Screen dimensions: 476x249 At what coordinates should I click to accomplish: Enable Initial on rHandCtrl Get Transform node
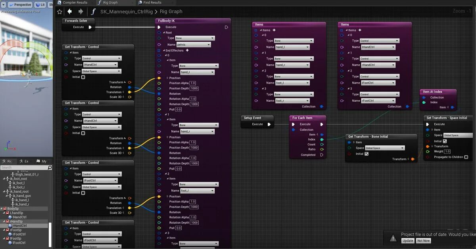click(83, 133)
